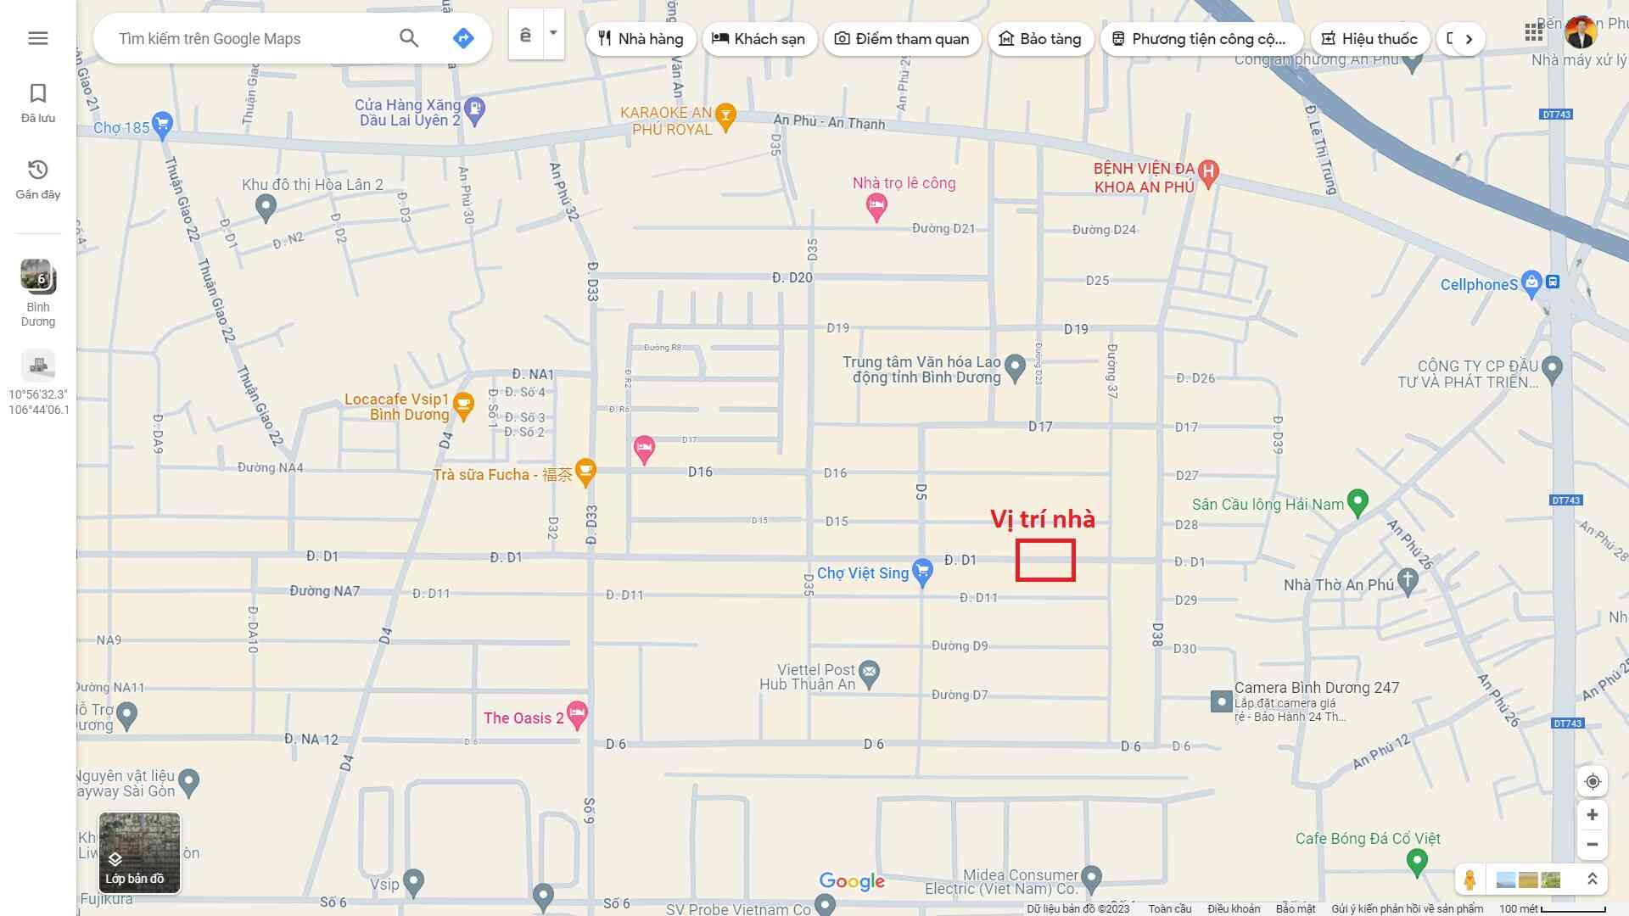Open the print dropdown arrow

(x=553, y=34)
